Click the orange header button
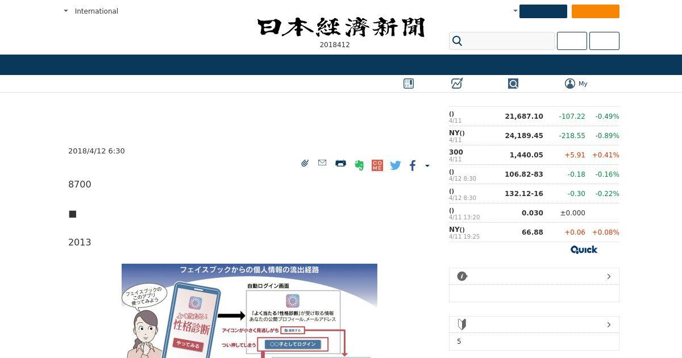Viewport: 682px width, 358px height. pos(596,11)
